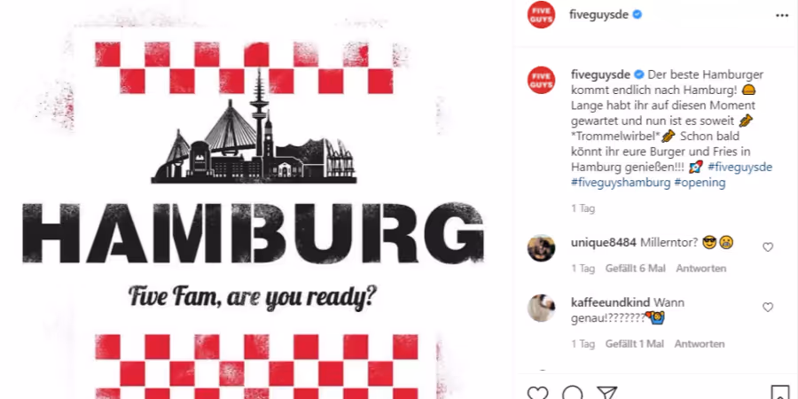Image resolution: width=798 pixels, height=399 pixels.
Task: Click fiveguysde username in post header
Action: tap(599, 15)
